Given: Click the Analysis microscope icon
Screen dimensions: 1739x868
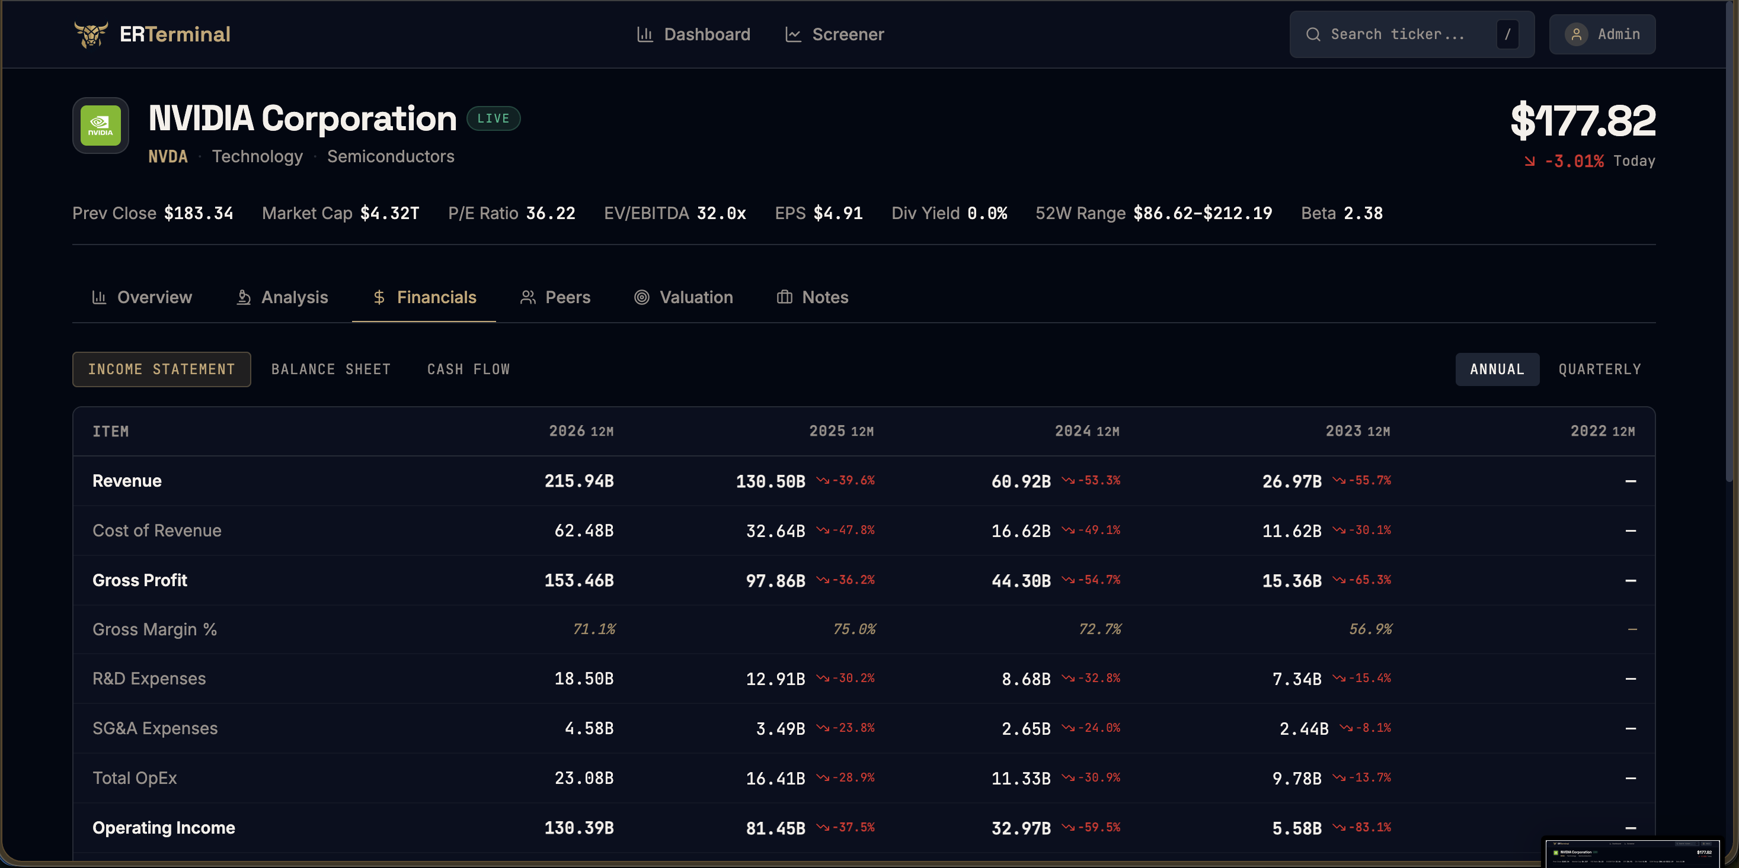Looking at the screenshot, I should (244, 297).
